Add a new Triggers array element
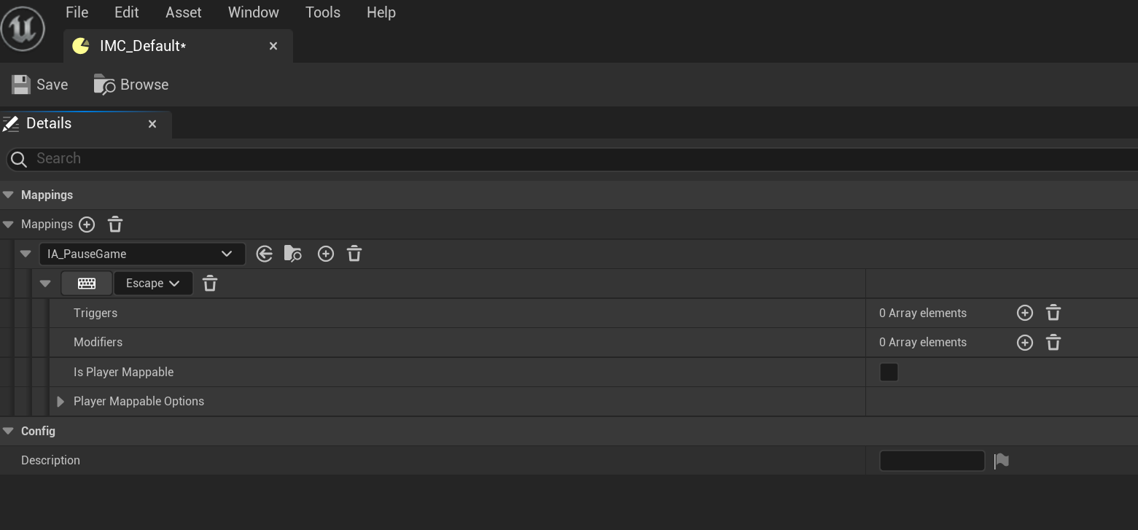The image size is (1138, 530). pos(1025,313)
